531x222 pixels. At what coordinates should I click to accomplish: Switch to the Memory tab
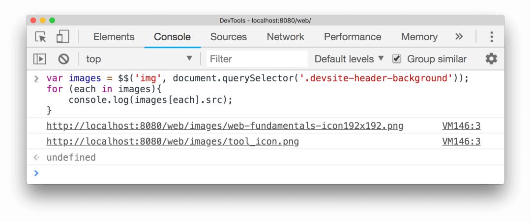419,37
